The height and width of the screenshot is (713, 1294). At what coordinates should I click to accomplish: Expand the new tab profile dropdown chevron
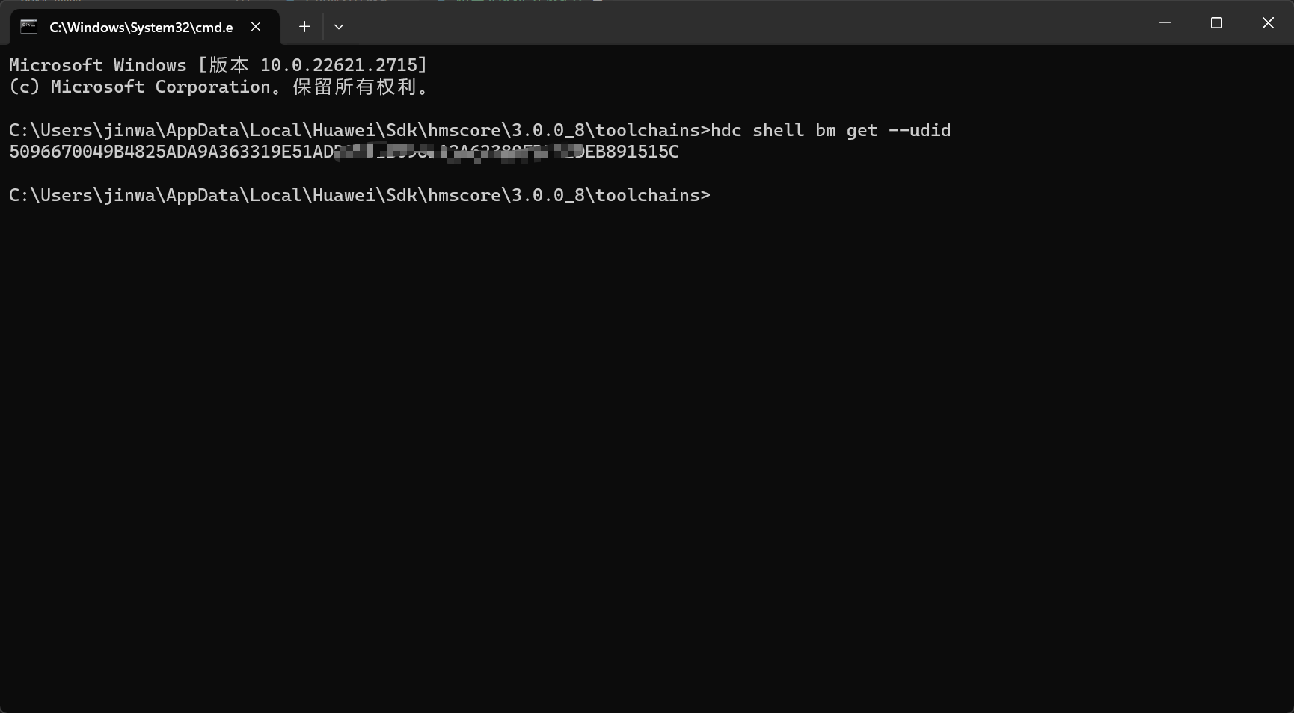point(339,27)
